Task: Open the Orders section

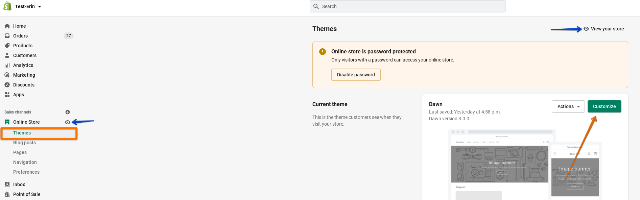Action: coord(20,36)
